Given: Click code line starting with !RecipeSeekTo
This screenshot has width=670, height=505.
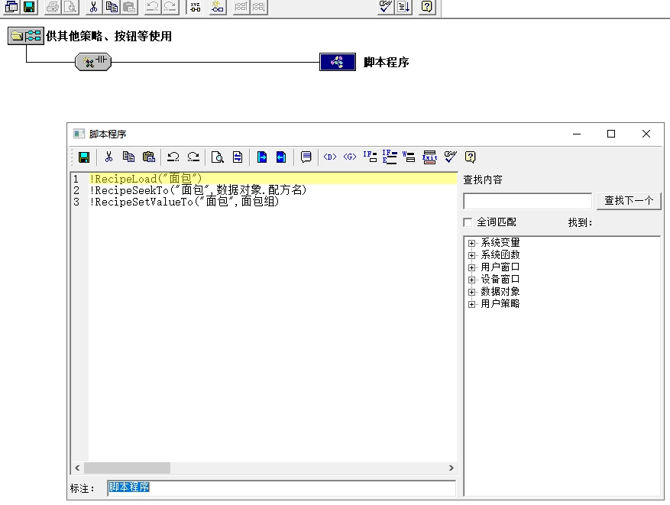Looking at the screenshot, I should [x=199, y=190].
